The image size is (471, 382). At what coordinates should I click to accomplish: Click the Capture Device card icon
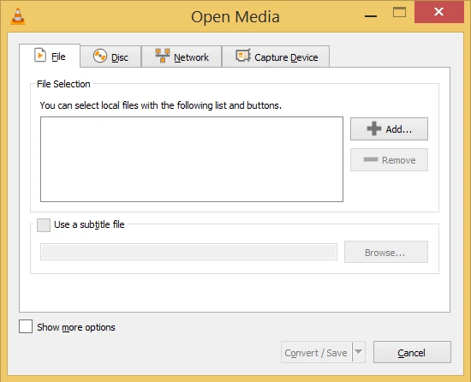pyautogui.click(x=243, y=56)
